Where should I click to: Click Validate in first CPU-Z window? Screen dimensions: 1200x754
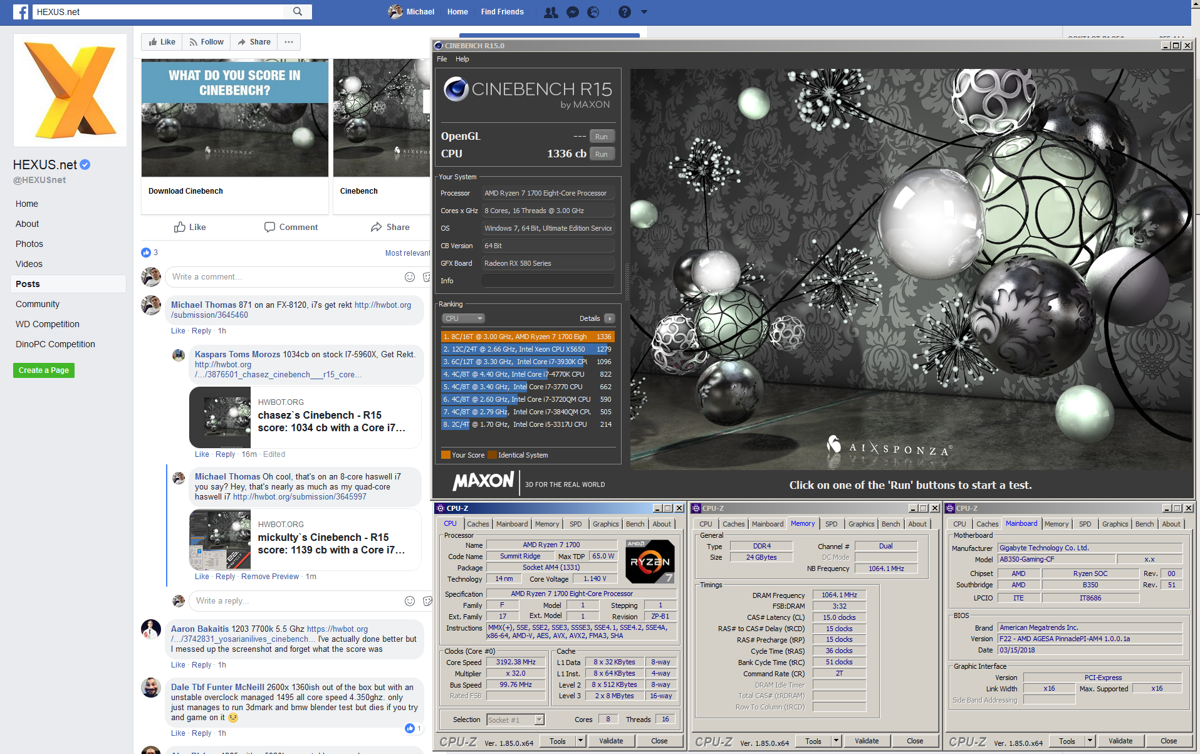(x=611, y=741)
